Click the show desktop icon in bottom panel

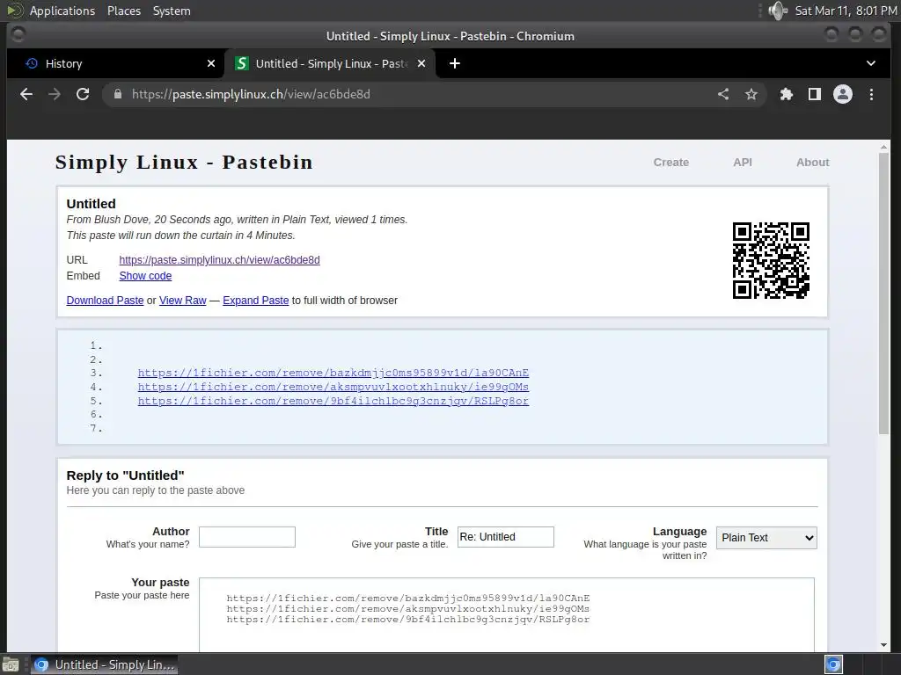11,664
